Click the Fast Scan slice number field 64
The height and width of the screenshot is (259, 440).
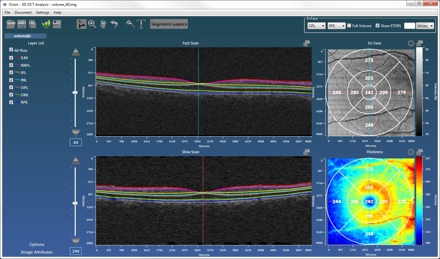point(76,142)
